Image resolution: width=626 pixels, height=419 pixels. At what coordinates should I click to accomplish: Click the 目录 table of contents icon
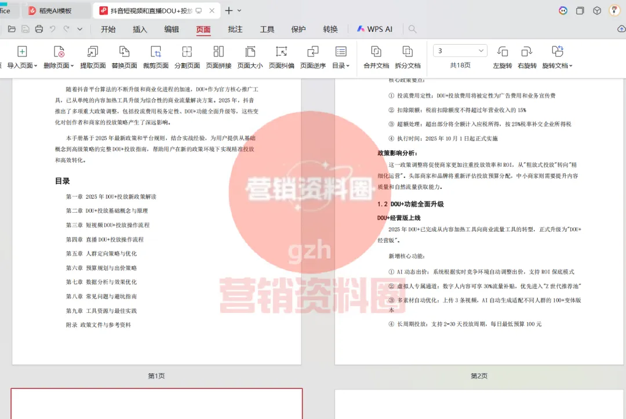click(x=341, y=52)
